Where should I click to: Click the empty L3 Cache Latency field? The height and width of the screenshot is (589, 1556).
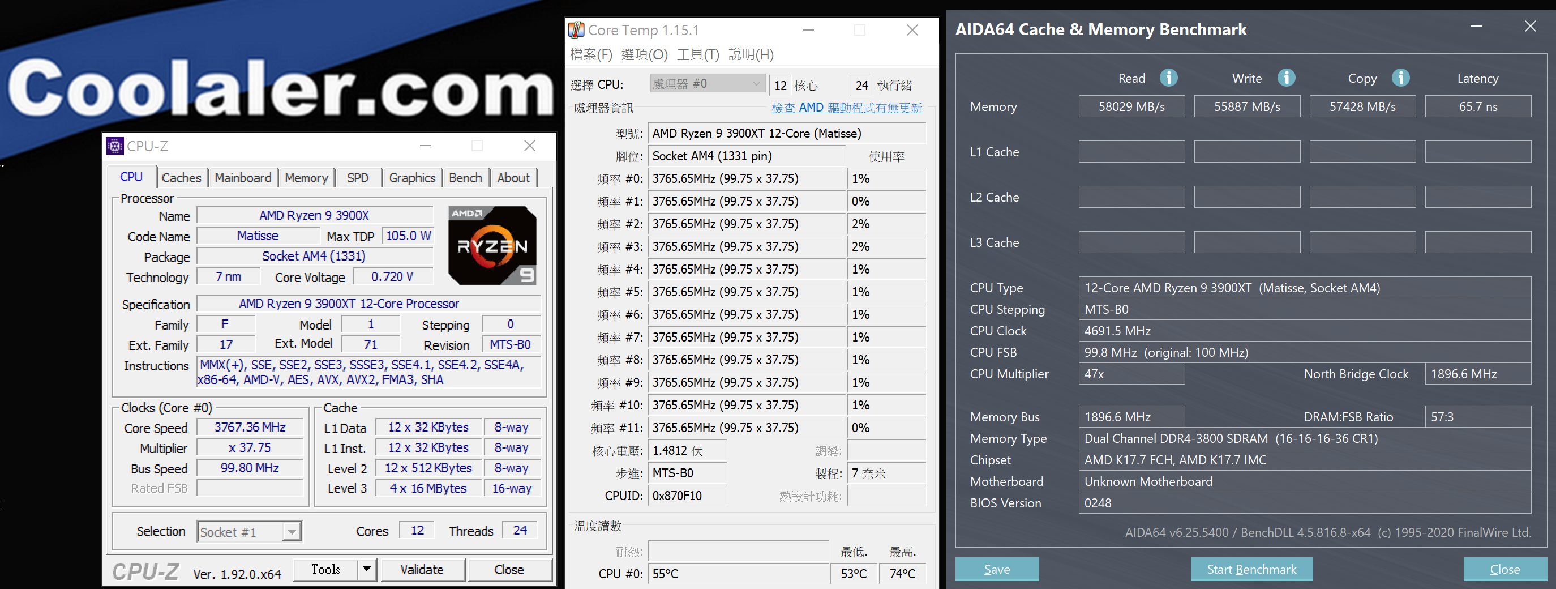pyautogui.click(x=1477, y=242)
